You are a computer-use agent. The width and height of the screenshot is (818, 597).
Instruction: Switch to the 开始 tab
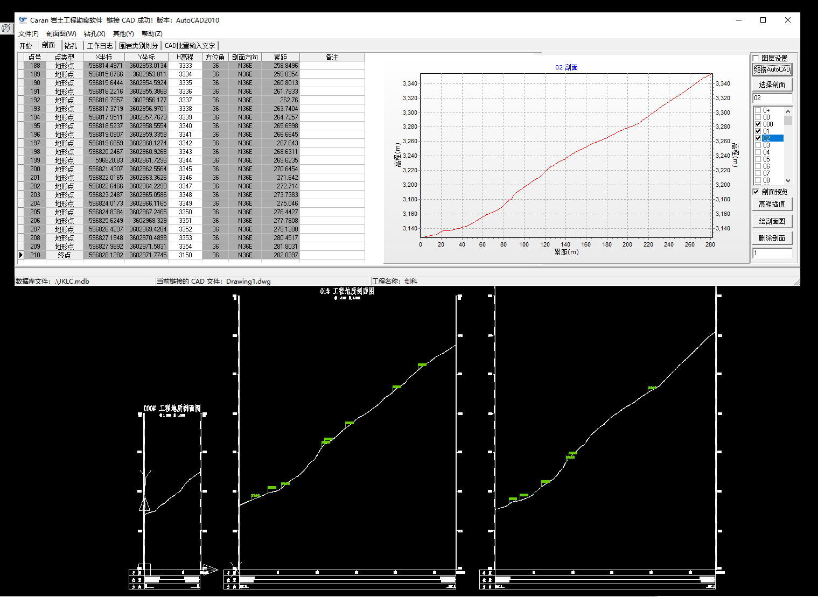coord(26,46)
